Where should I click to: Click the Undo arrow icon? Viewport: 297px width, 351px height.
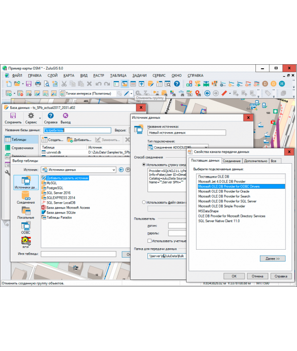click(x=98, y=84)
